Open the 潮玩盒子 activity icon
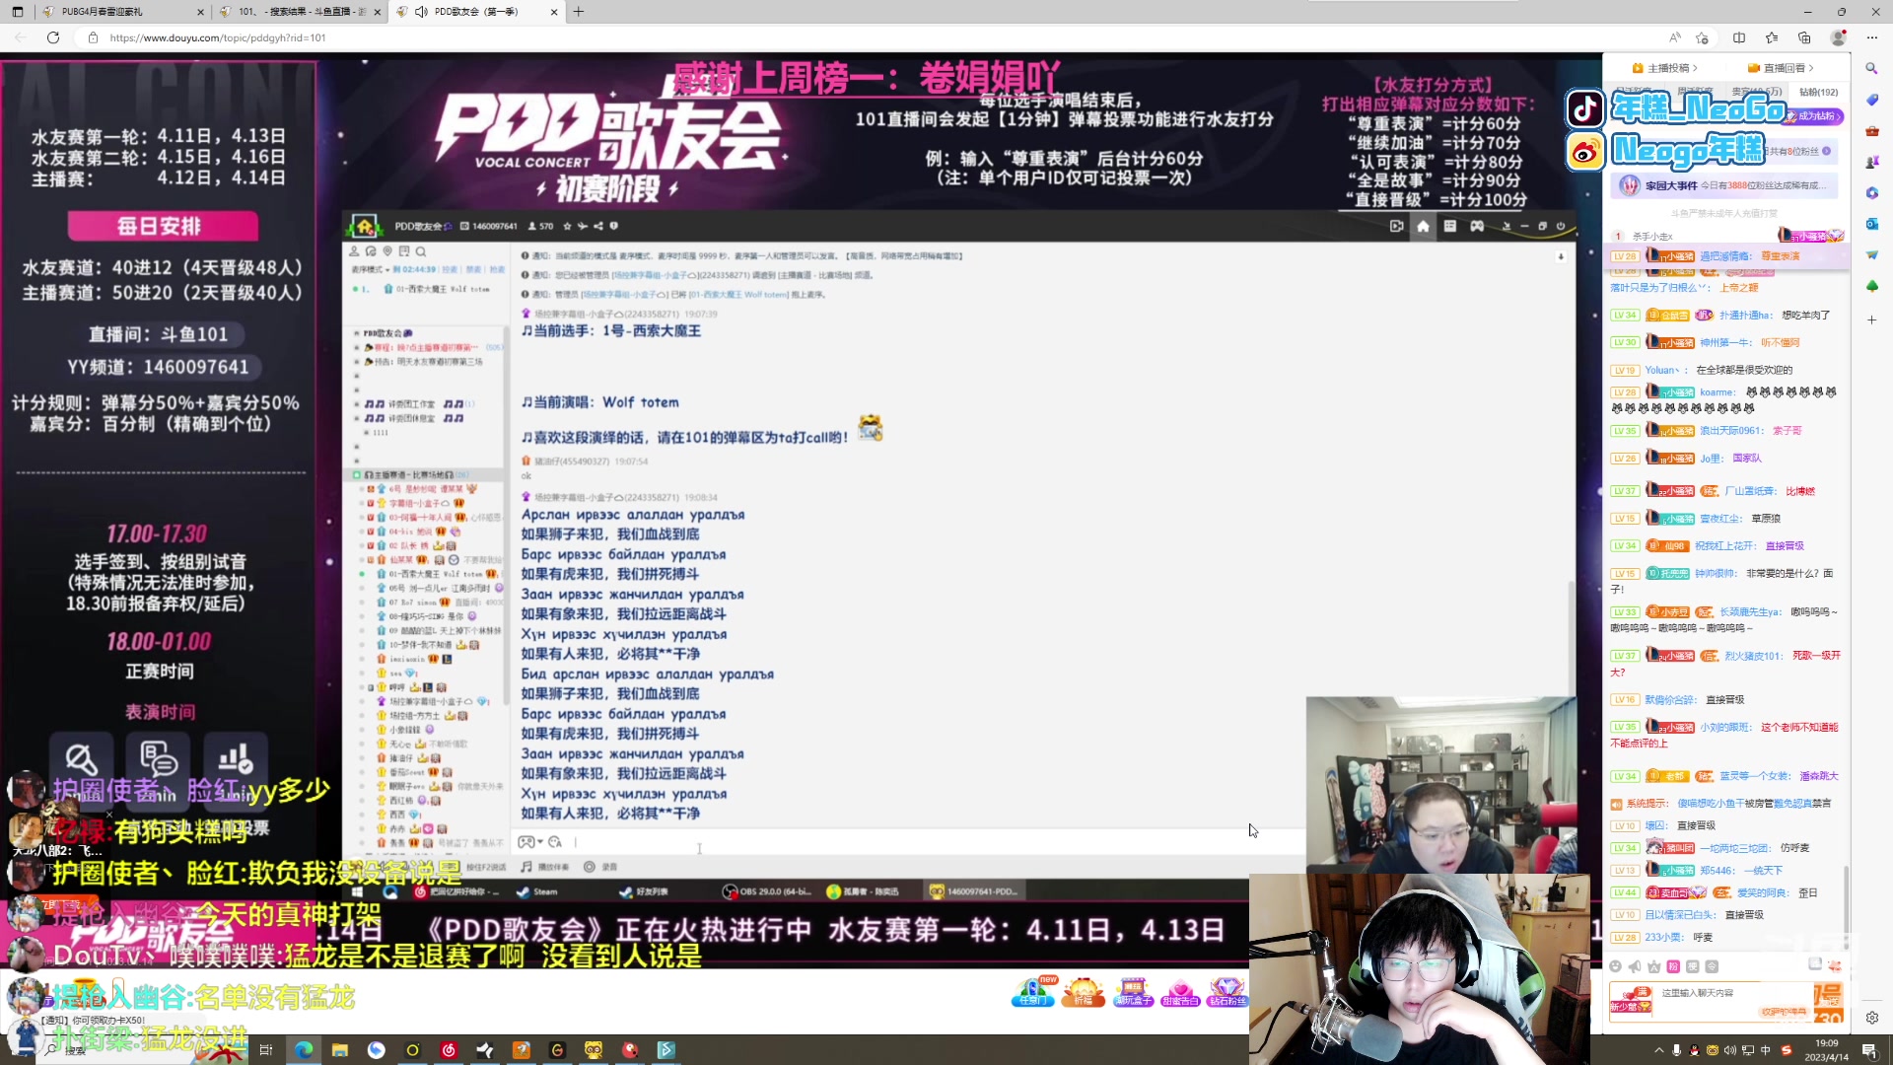Image resolution: width=1893 pixels, height=1065 pixels. (1132, 991)
